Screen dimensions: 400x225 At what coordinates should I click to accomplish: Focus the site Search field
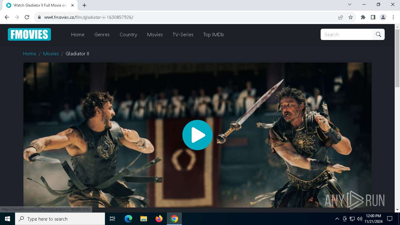[347, 34]
